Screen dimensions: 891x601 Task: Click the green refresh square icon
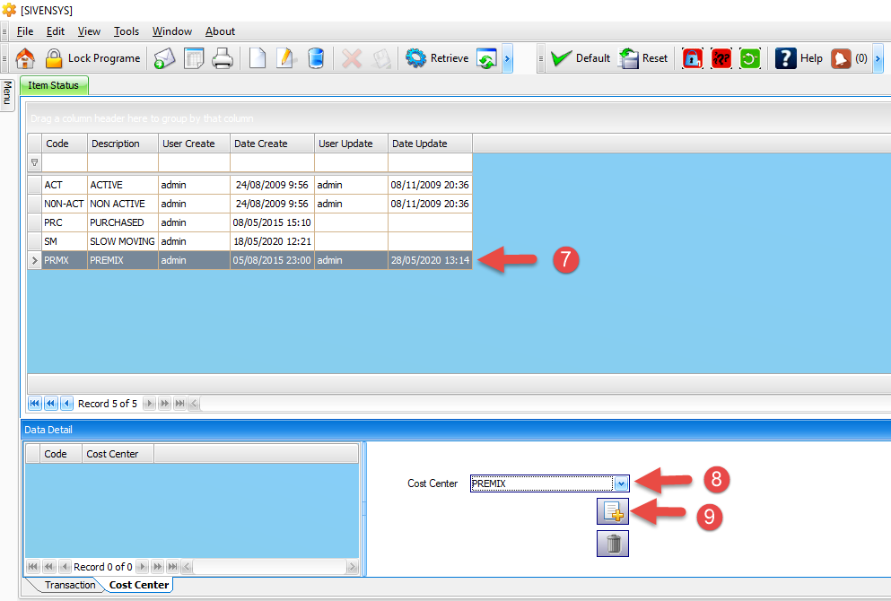tap(750, 58)
